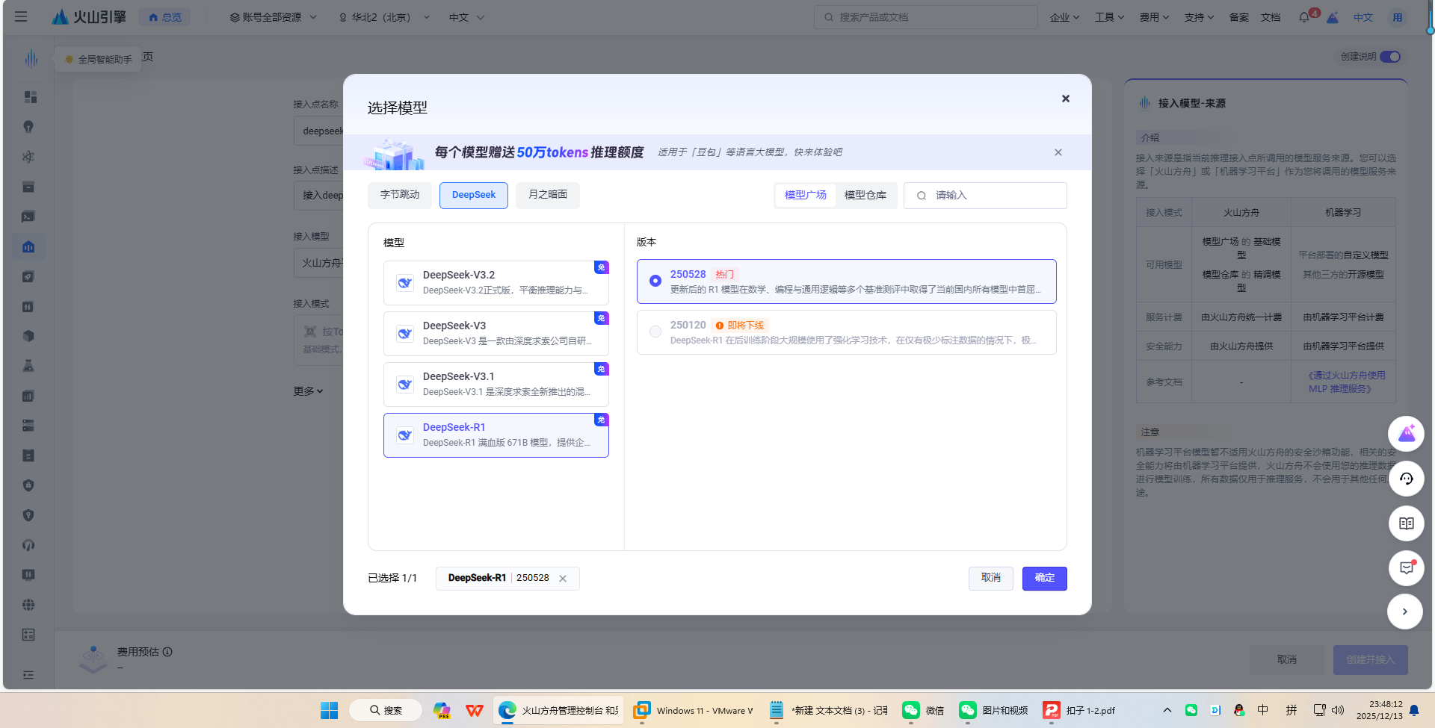This screenshot has height=728, width=1435.
Task: Switch to the 月之暗面 tab
Action: [x=547, y=195]
